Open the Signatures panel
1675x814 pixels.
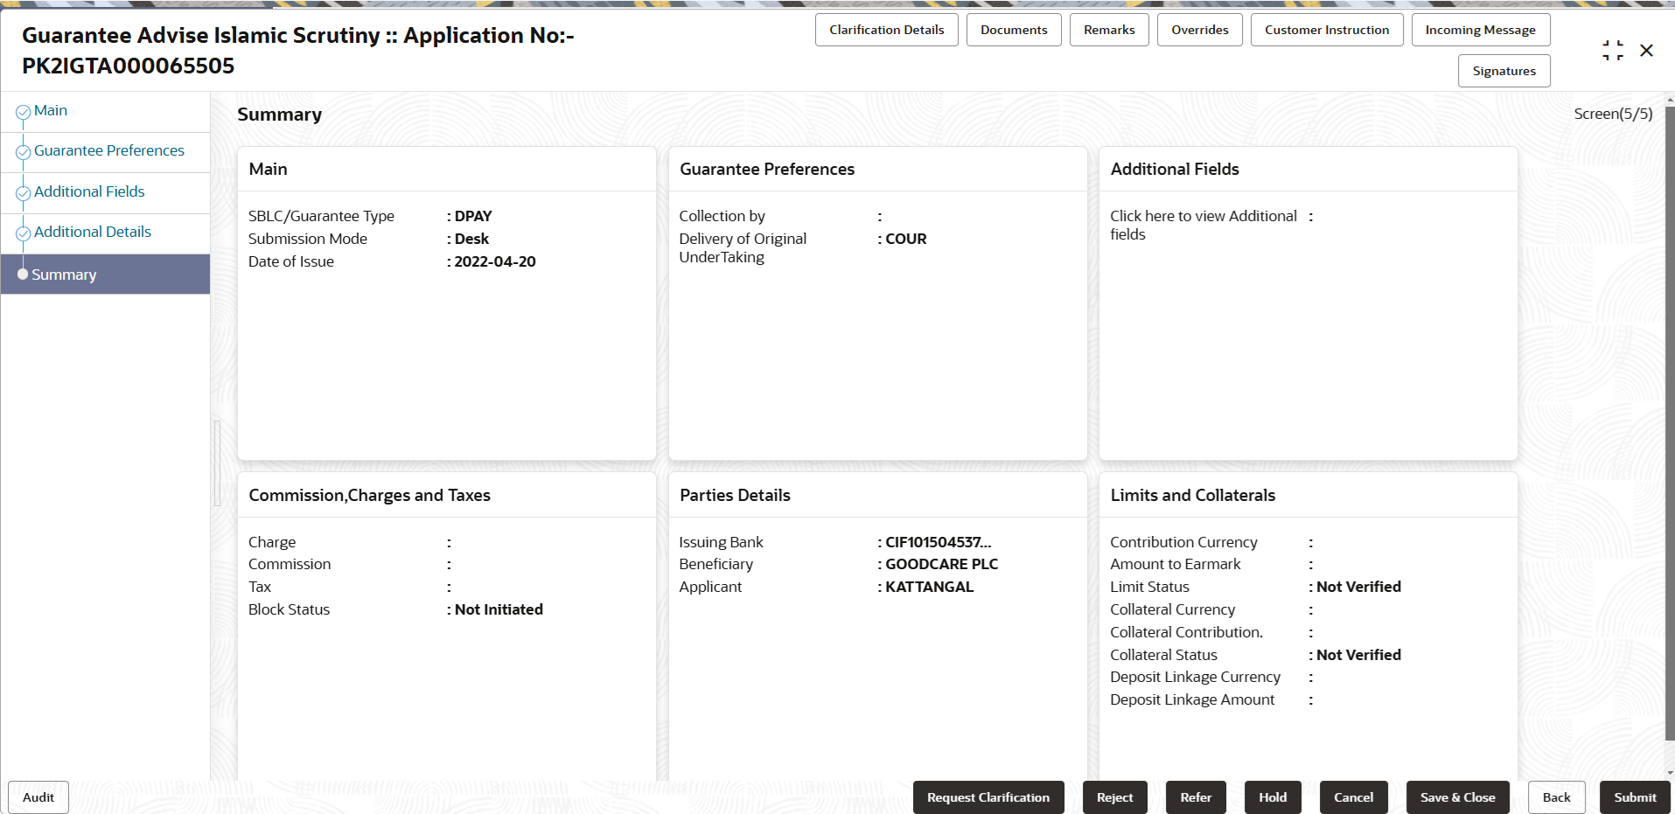tap(1504, 71)
